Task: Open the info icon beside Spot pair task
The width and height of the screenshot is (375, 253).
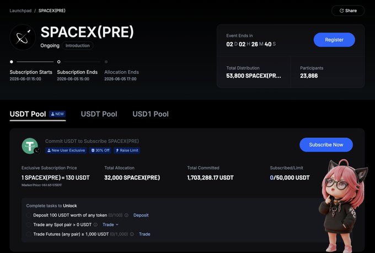Action: [x=95, y=224]
